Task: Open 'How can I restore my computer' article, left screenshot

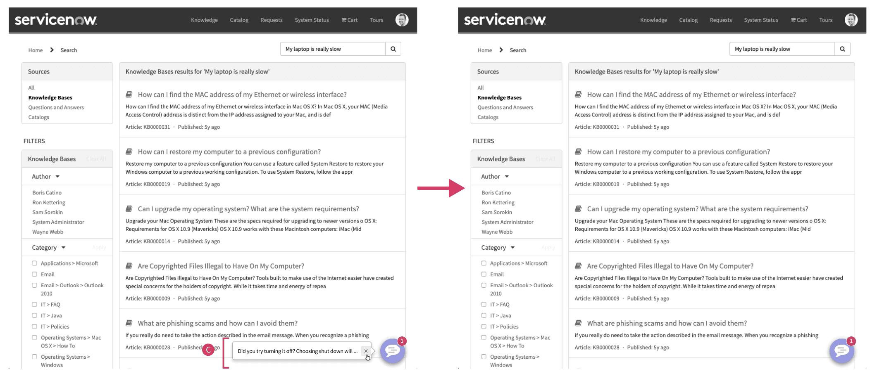Action: pos(229,152)
